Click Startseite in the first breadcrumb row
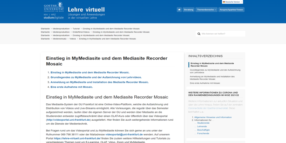 tap(45, 29)
